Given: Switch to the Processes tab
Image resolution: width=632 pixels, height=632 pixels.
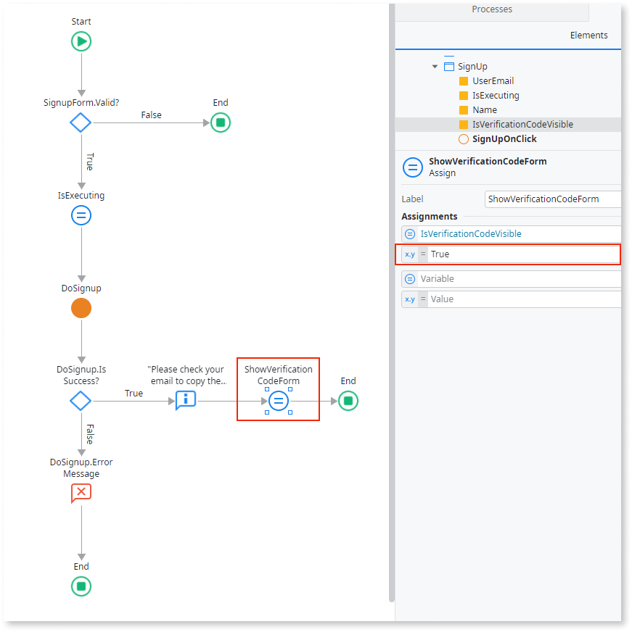Looking at the screenshot, I should click(x=492, y=10).
